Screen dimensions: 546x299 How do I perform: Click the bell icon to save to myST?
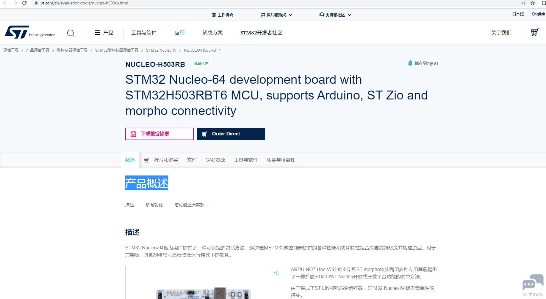pos(410,63)
